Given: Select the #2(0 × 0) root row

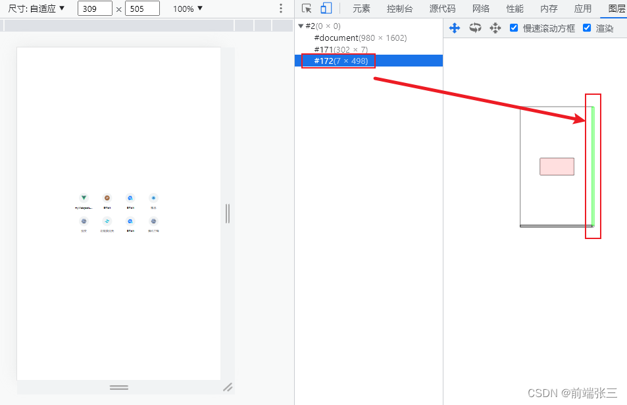Looking at the screenshot, I should (368, 26).
